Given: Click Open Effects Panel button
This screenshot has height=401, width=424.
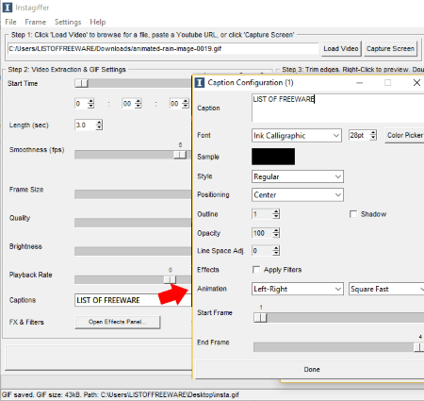Looking at the screenshot, I should coord(118,322).
